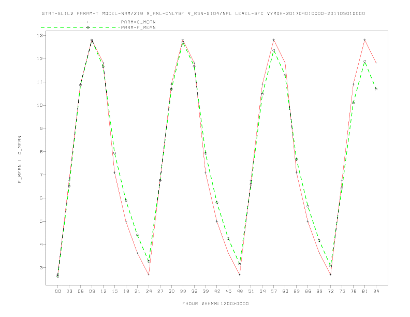The image size is (410, 317).
Task: Click x-axis forecast hour label 78
Action: pyautogui.click(x=354, y=291)
